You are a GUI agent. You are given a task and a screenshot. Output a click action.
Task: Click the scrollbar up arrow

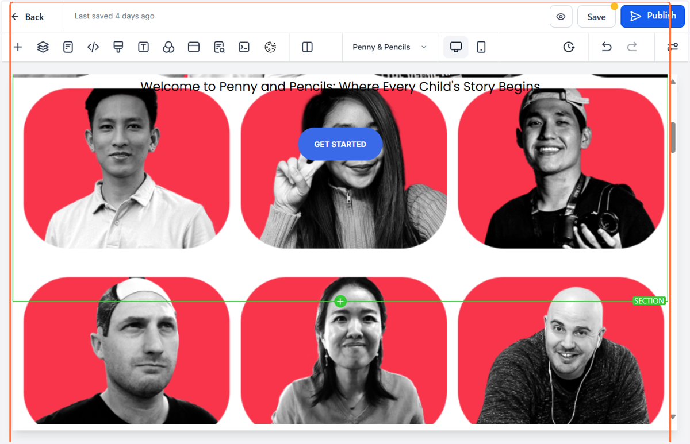(x=673, y=82)
